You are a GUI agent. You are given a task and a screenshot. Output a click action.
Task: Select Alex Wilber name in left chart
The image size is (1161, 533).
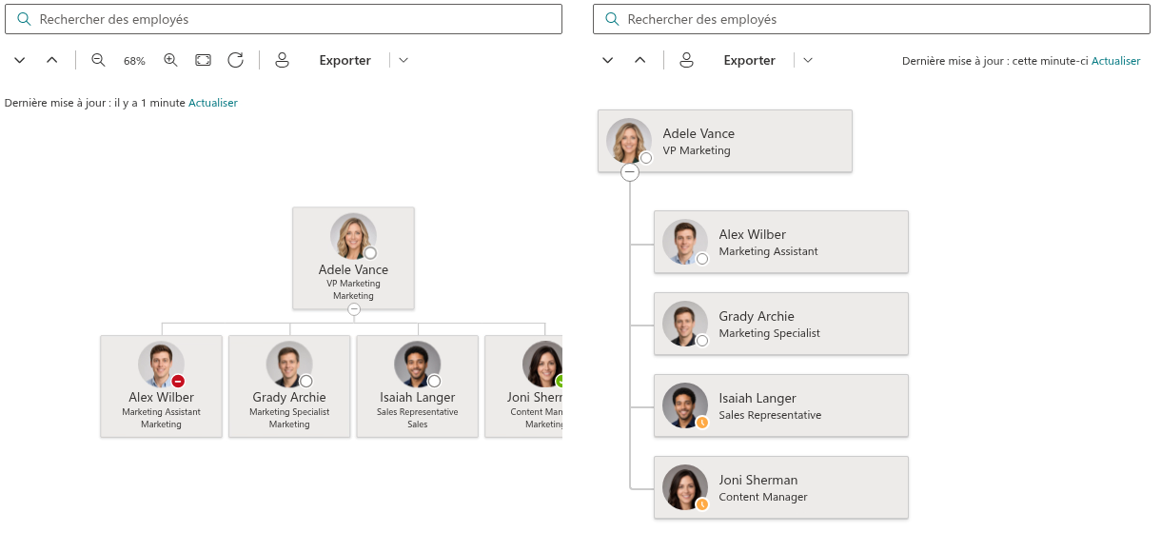[161, 397]
